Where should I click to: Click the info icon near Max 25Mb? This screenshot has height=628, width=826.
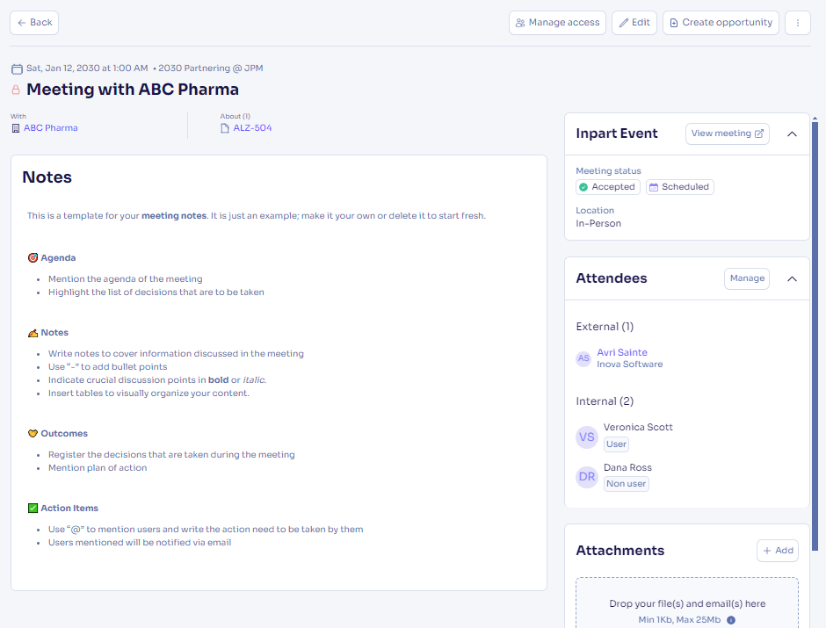coord(731,620)
